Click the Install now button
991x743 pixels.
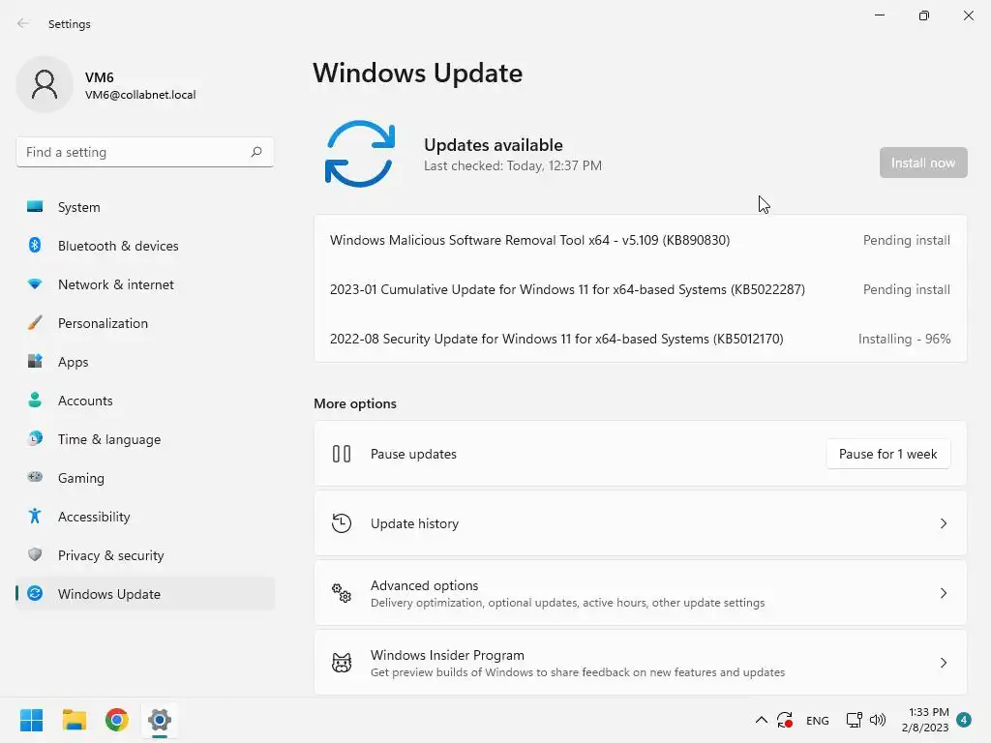(x=923, y=163)
